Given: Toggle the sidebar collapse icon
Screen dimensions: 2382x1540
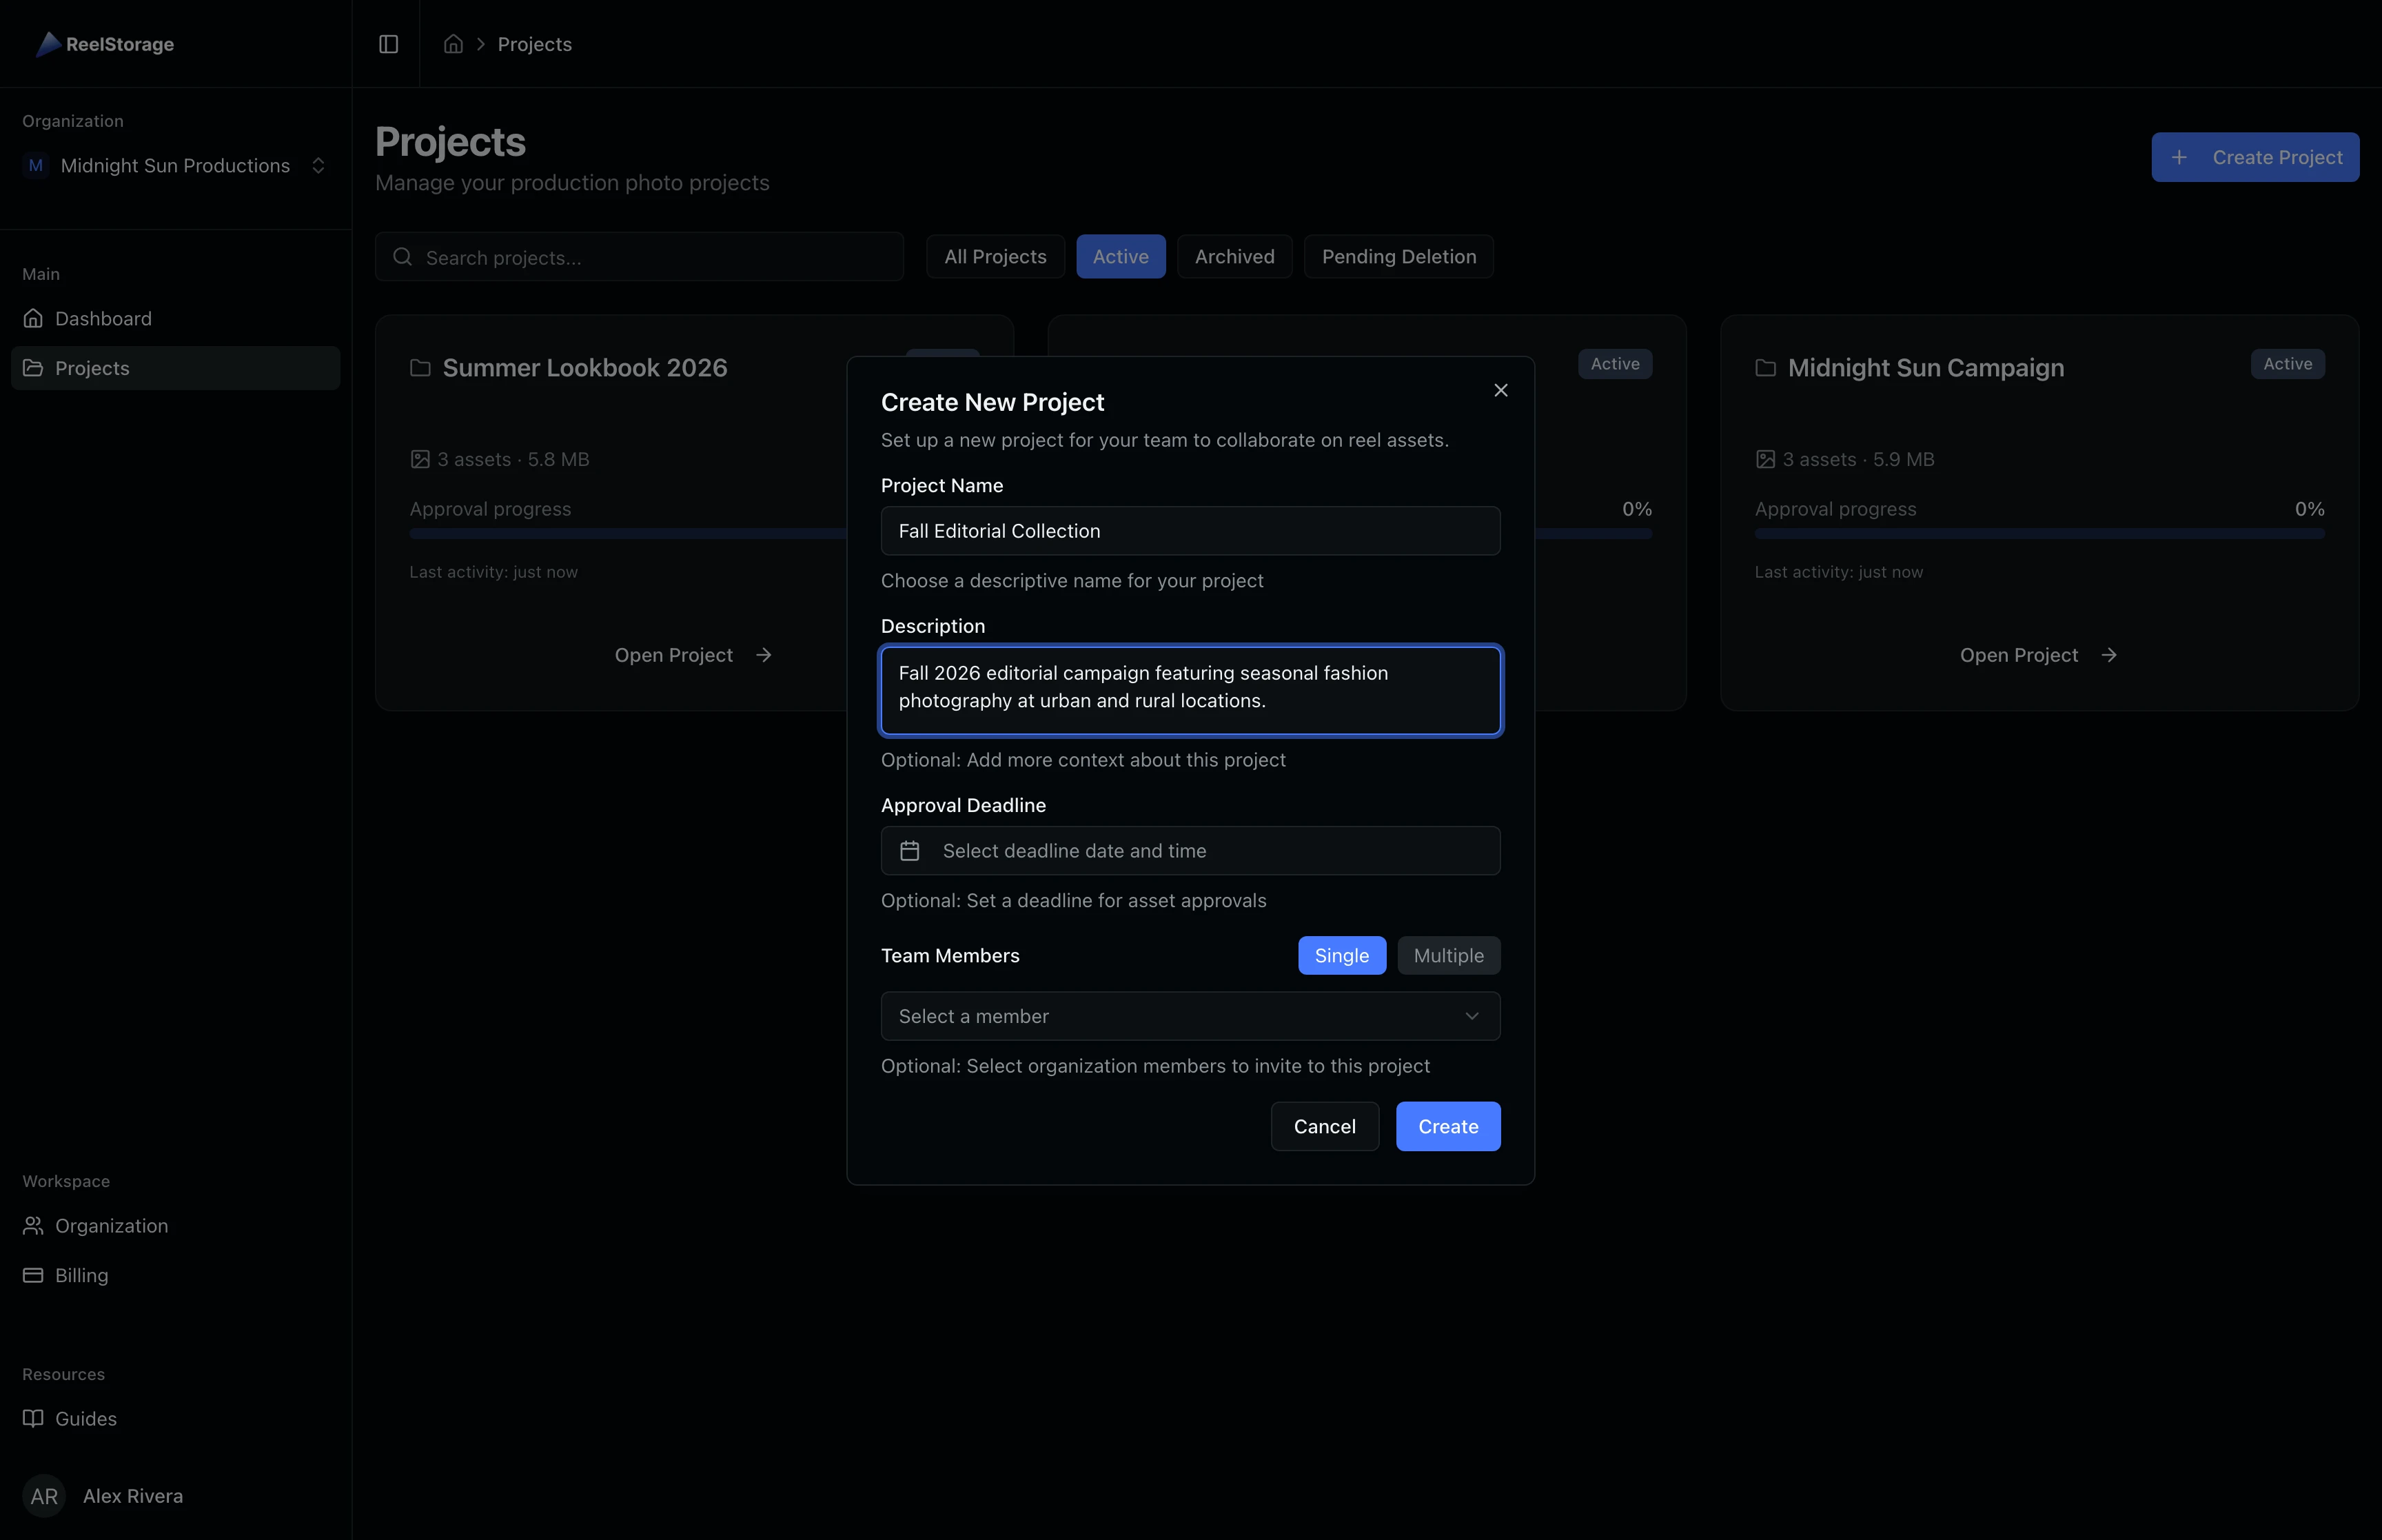Looking at the screenshot, I should [388, 44].
